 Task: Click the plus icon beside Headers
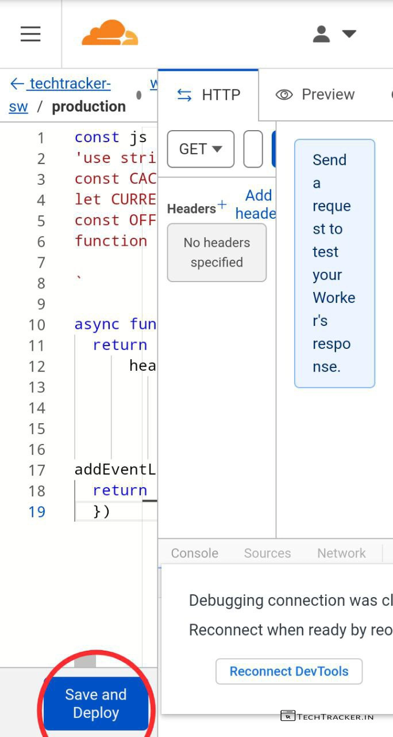click(222, 205)
